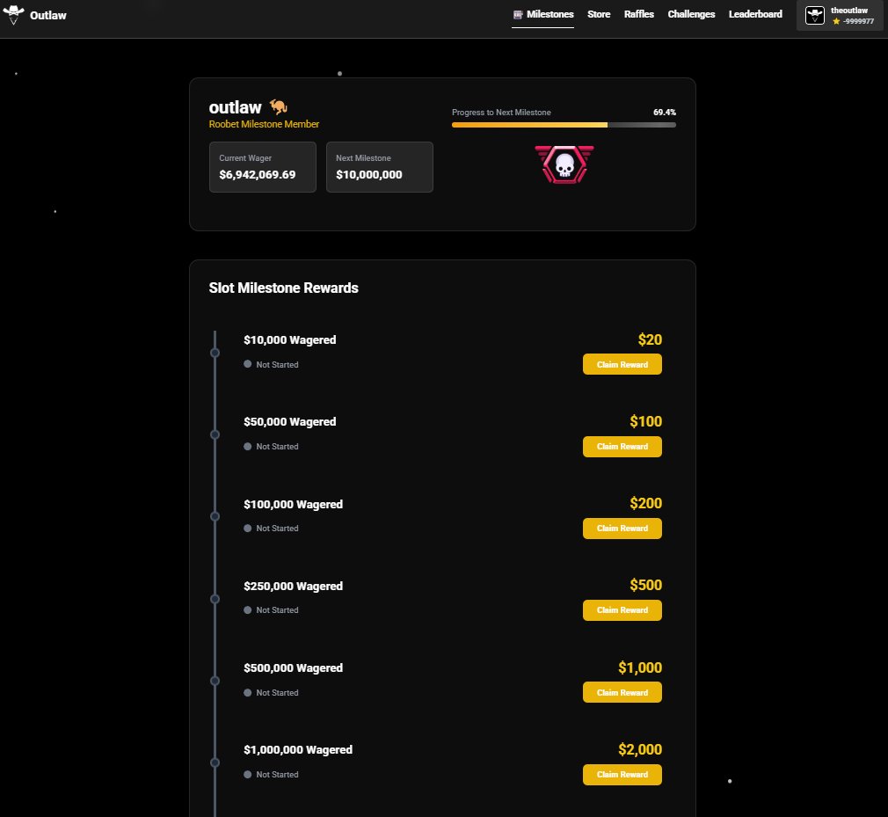888x817 pixels.
Task: Click status dot under $250,000 Wagered
Action: pos(247,610)
